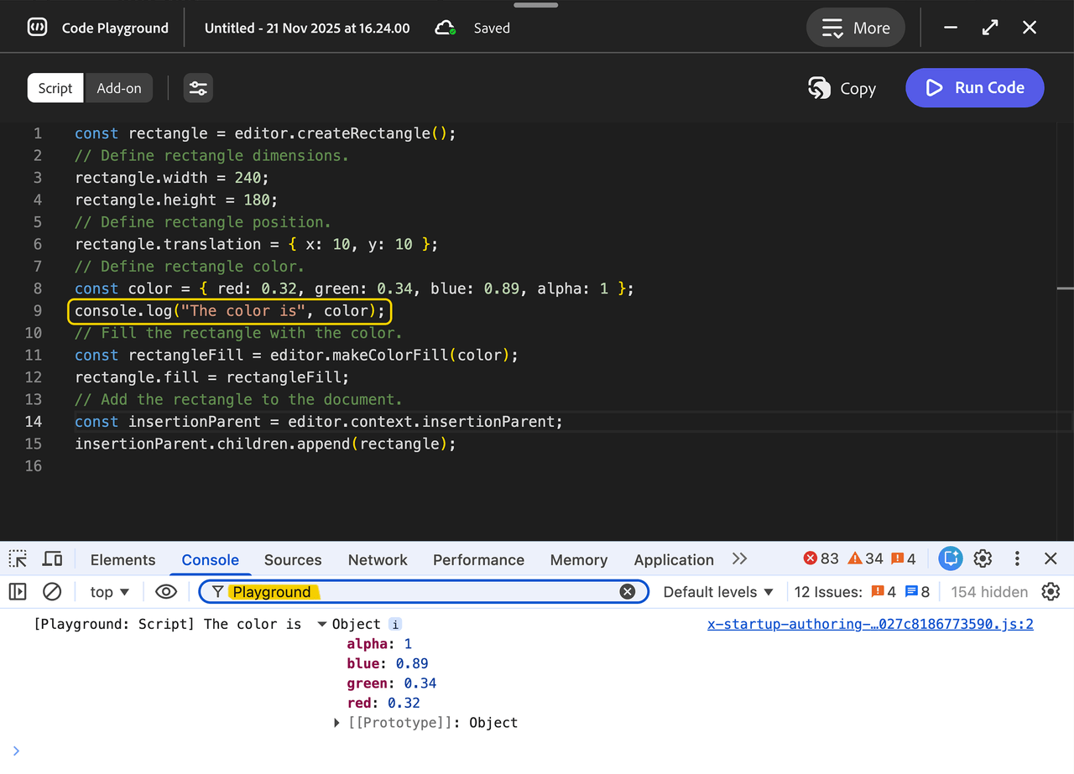Clear the console messages

click(x=52, y=591)
